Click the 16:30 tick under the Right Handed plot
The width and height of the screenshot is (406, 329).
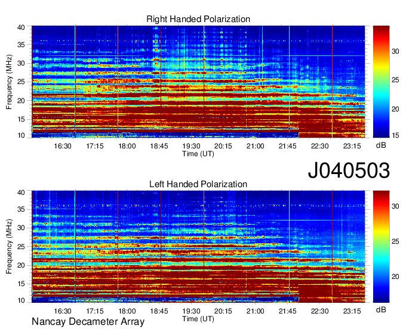[x=63, y=146]
